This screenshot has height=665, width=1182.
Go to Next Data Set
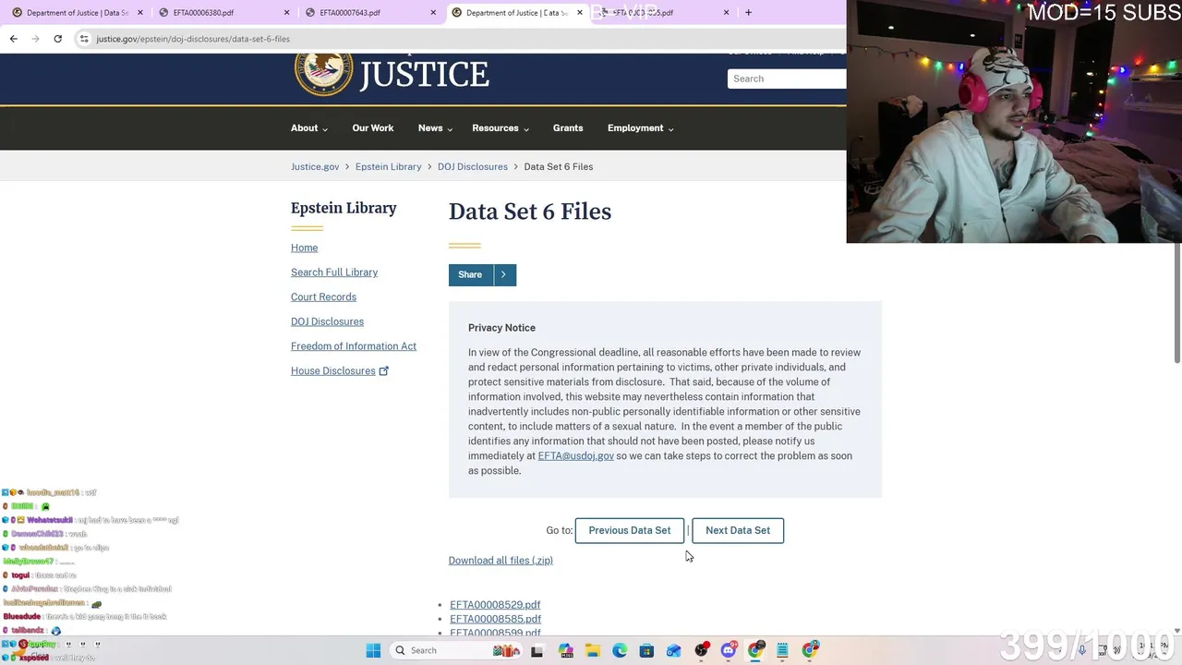click(738, 530)
